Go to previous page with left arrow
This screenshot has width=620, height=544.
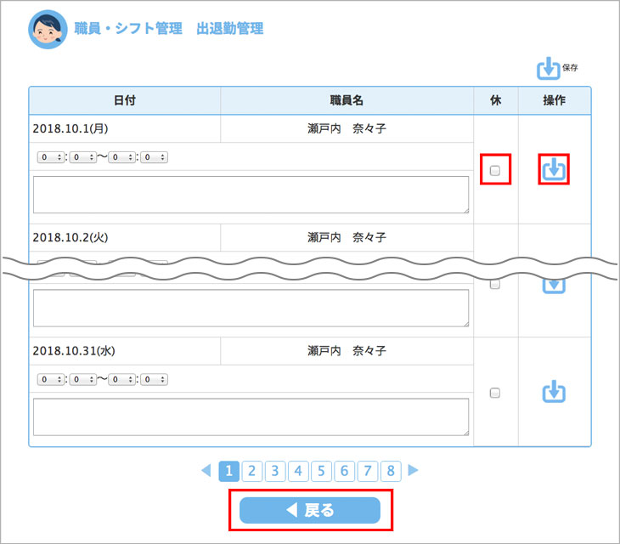pos(206,470)
